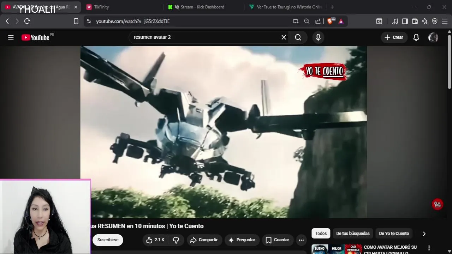The width and height of the screenshot is (452, 254).
Task: Open more actions three-dot menu
Action: pyautogui.click(x=301, y=240)
